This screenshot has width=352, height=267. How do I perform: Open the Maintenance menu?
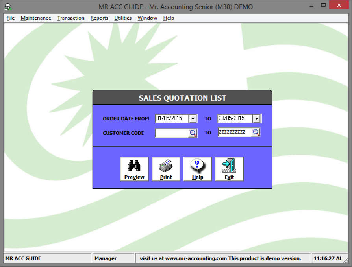pyautogui.click(x=36, y=18)
